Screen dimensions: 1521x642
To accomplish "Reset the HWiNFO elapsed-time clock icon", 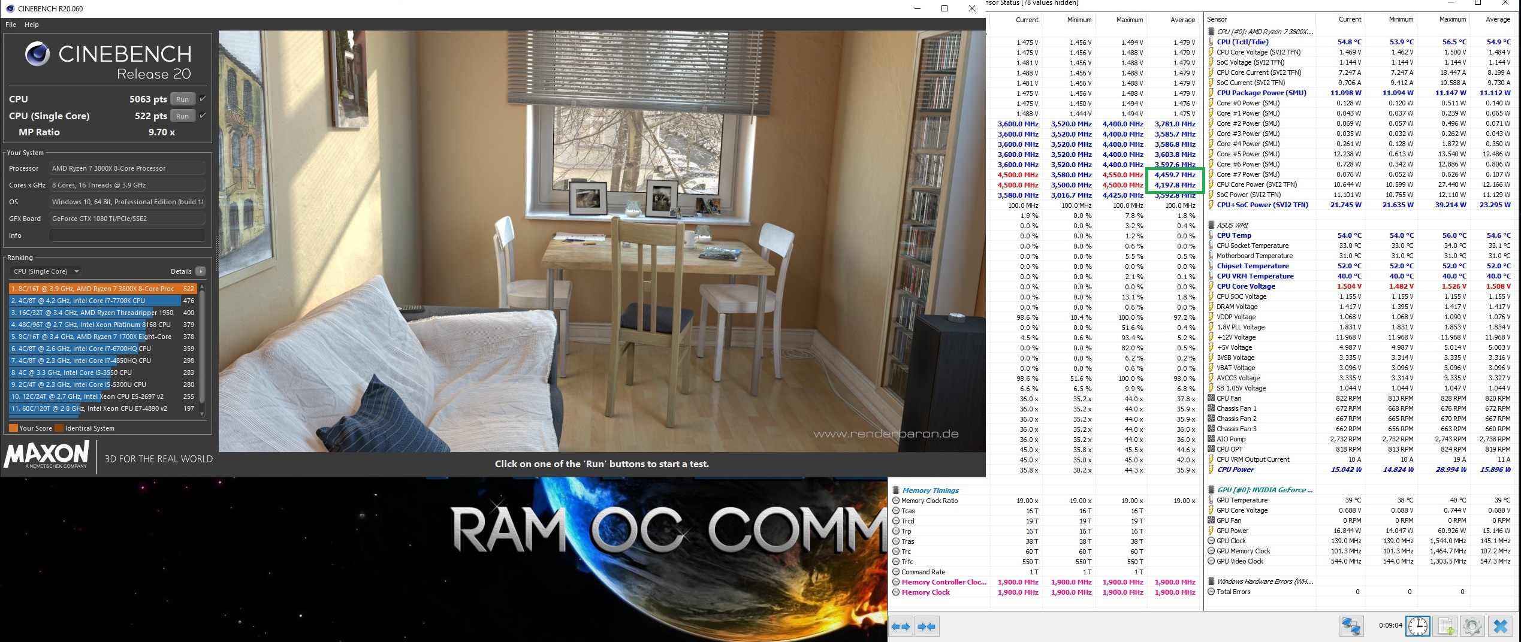I will coord(1418,626).
